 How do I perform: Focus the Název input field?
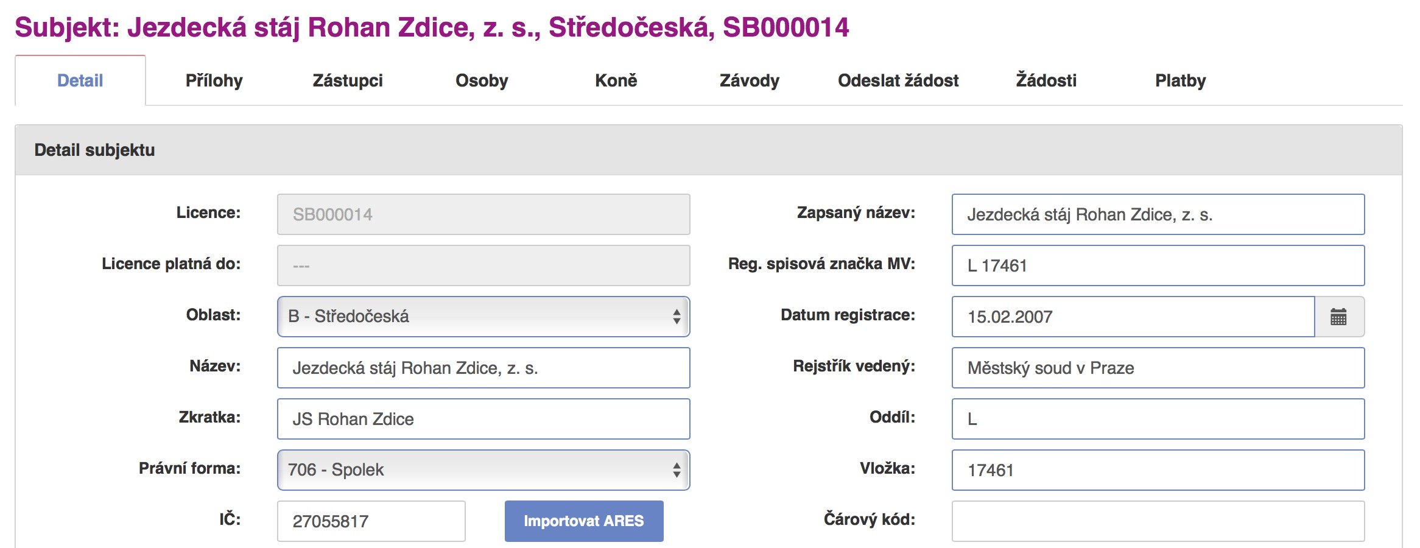(483, 368)
